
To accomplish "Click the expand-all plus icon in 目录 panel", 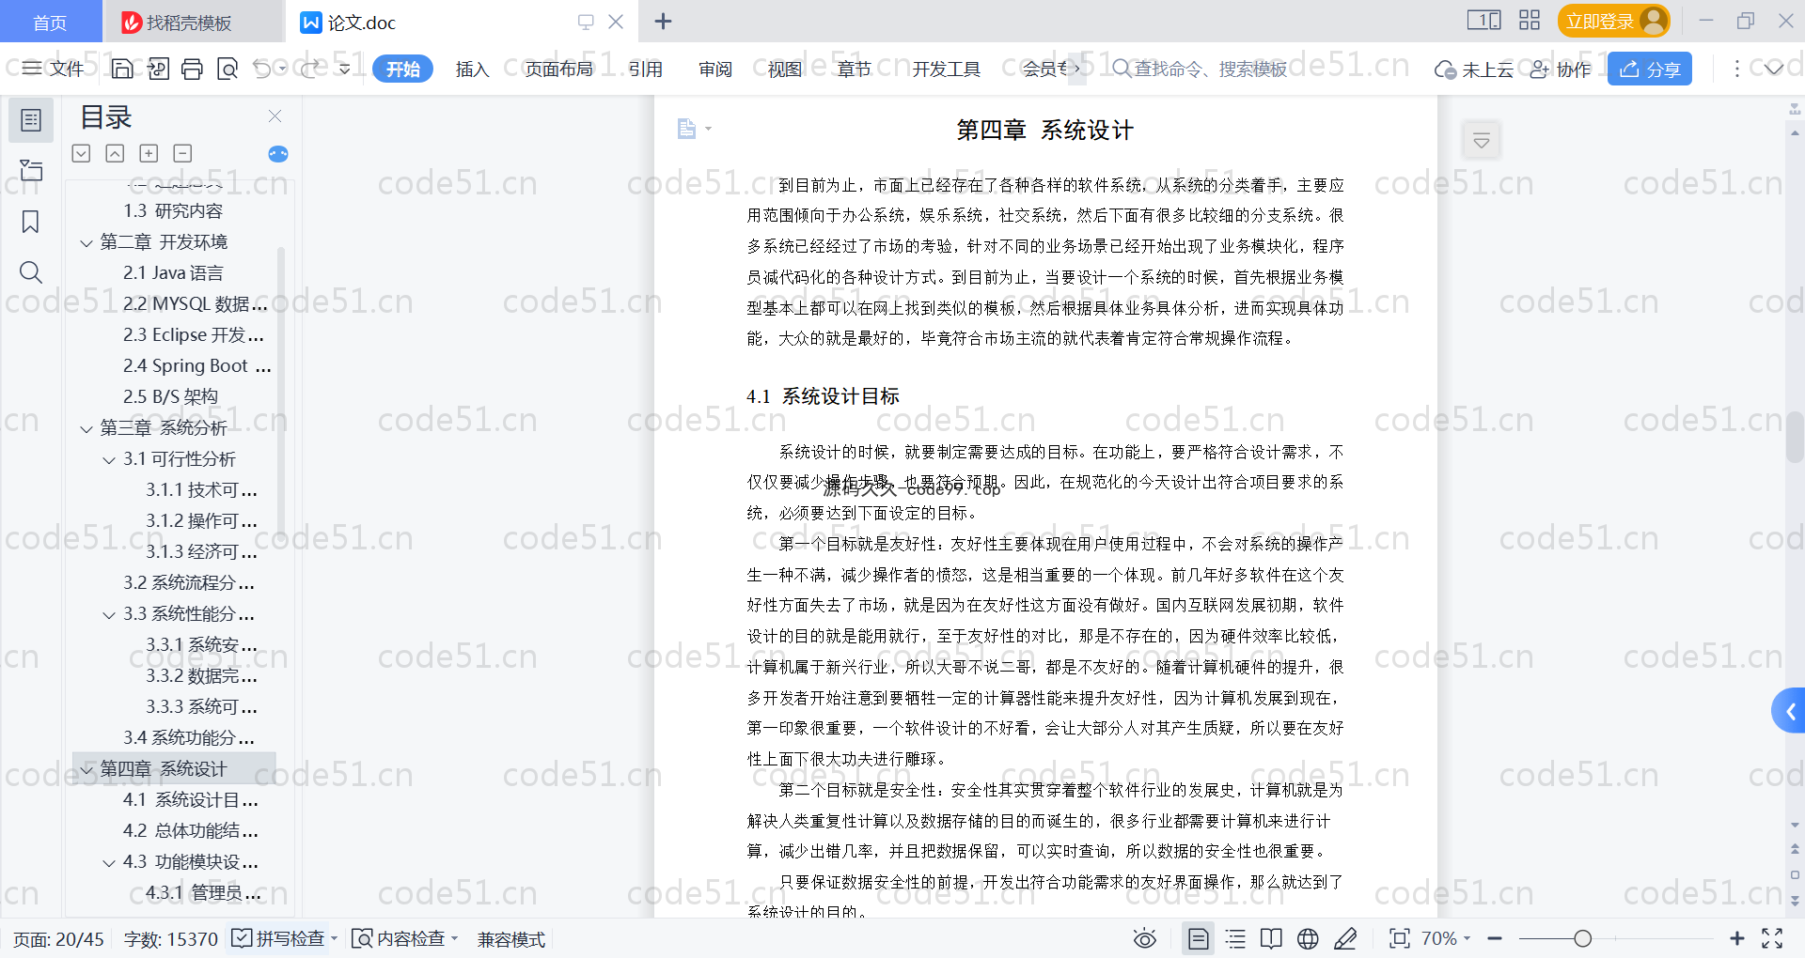I will tap(149, 153).
